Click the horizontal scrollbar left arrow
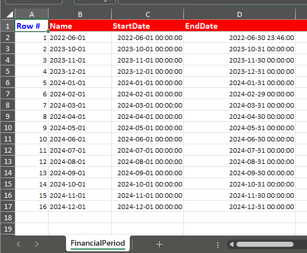Screen dimensions: 307x253 [231, 244]
